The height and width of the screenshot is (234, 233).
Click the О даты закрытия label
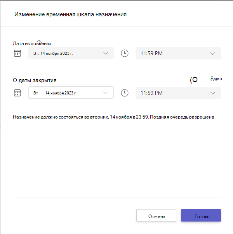35,80
